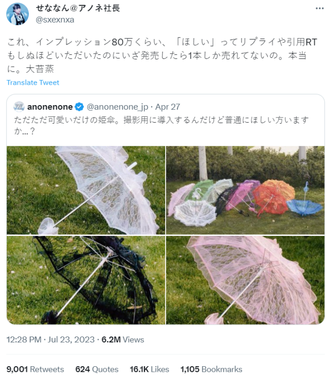This screenshot has height=377, width=329.
Task: Open the three-dot more options menu
Action: [319, 8]
